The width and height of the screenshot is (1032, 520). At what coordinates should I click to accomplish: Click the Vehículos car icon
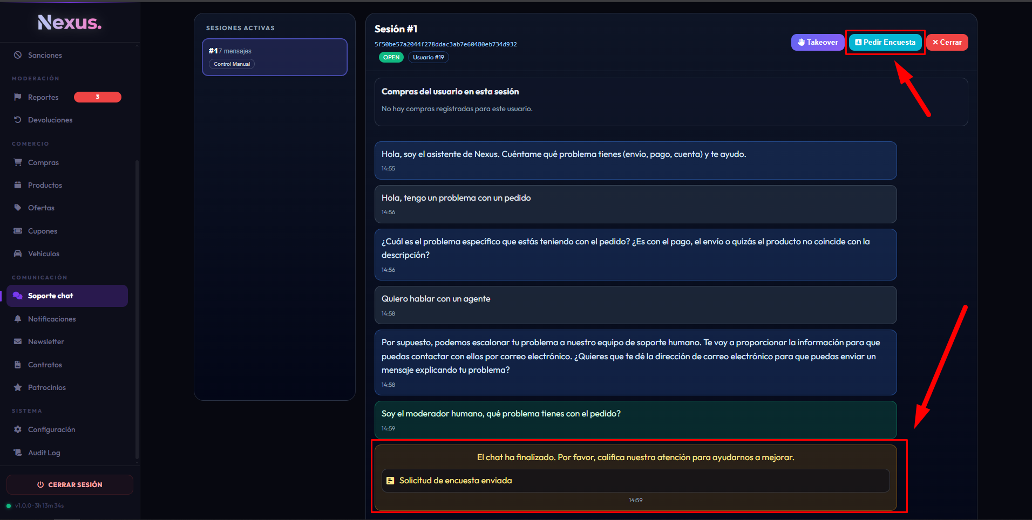(18, 254)
